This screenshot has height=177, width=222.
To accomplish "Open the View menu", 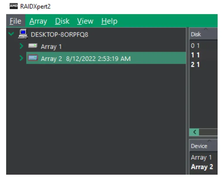I will coord(85,21).
